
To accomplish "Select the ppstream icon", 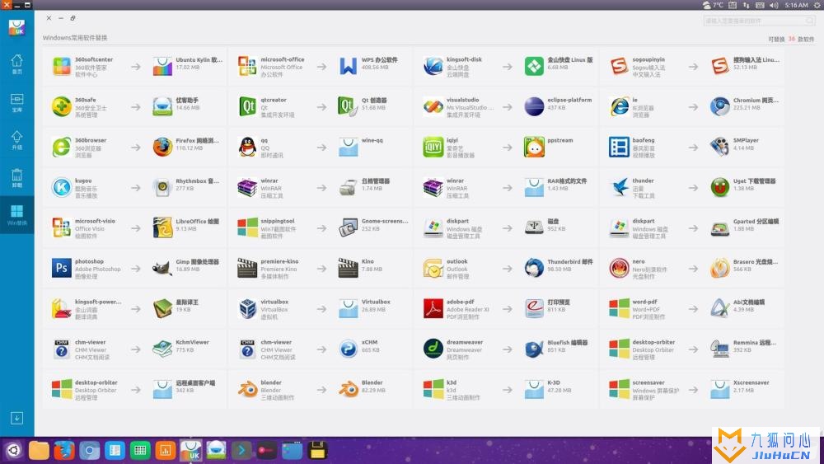I will coord(534,148).
